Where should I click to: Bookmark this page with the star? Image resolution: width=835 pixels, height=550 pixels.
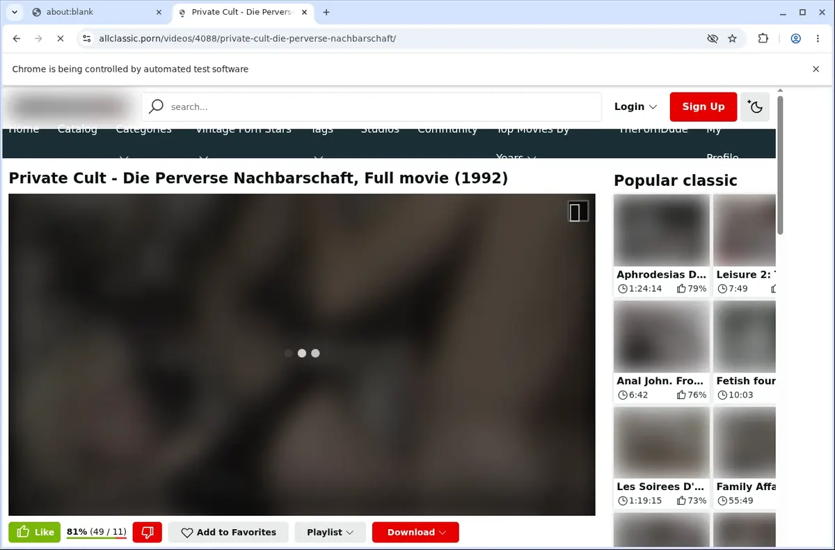pos(732,38)
